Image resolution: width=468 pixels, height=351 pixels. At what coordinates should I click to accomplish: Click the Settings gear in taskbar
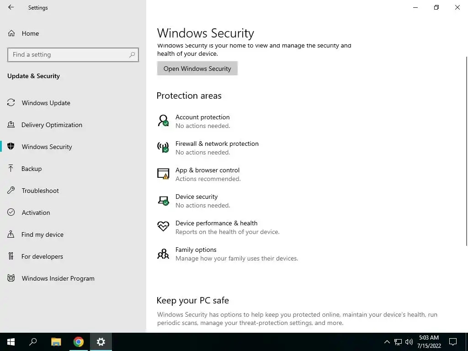(x=101, y=342)
